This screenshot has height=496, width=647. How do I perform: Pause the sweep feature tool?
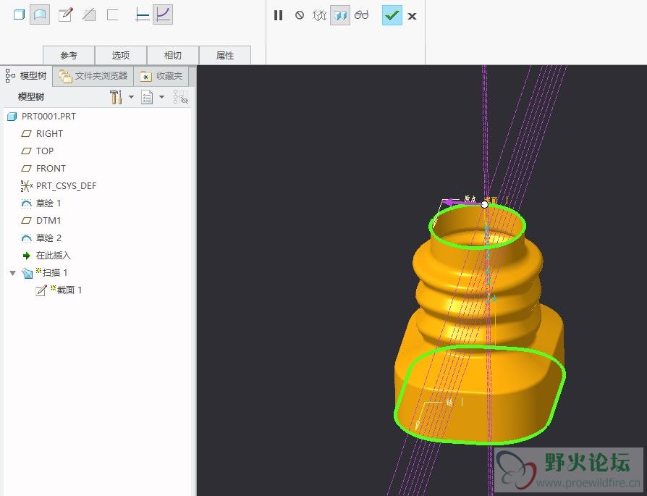point(279,15)
